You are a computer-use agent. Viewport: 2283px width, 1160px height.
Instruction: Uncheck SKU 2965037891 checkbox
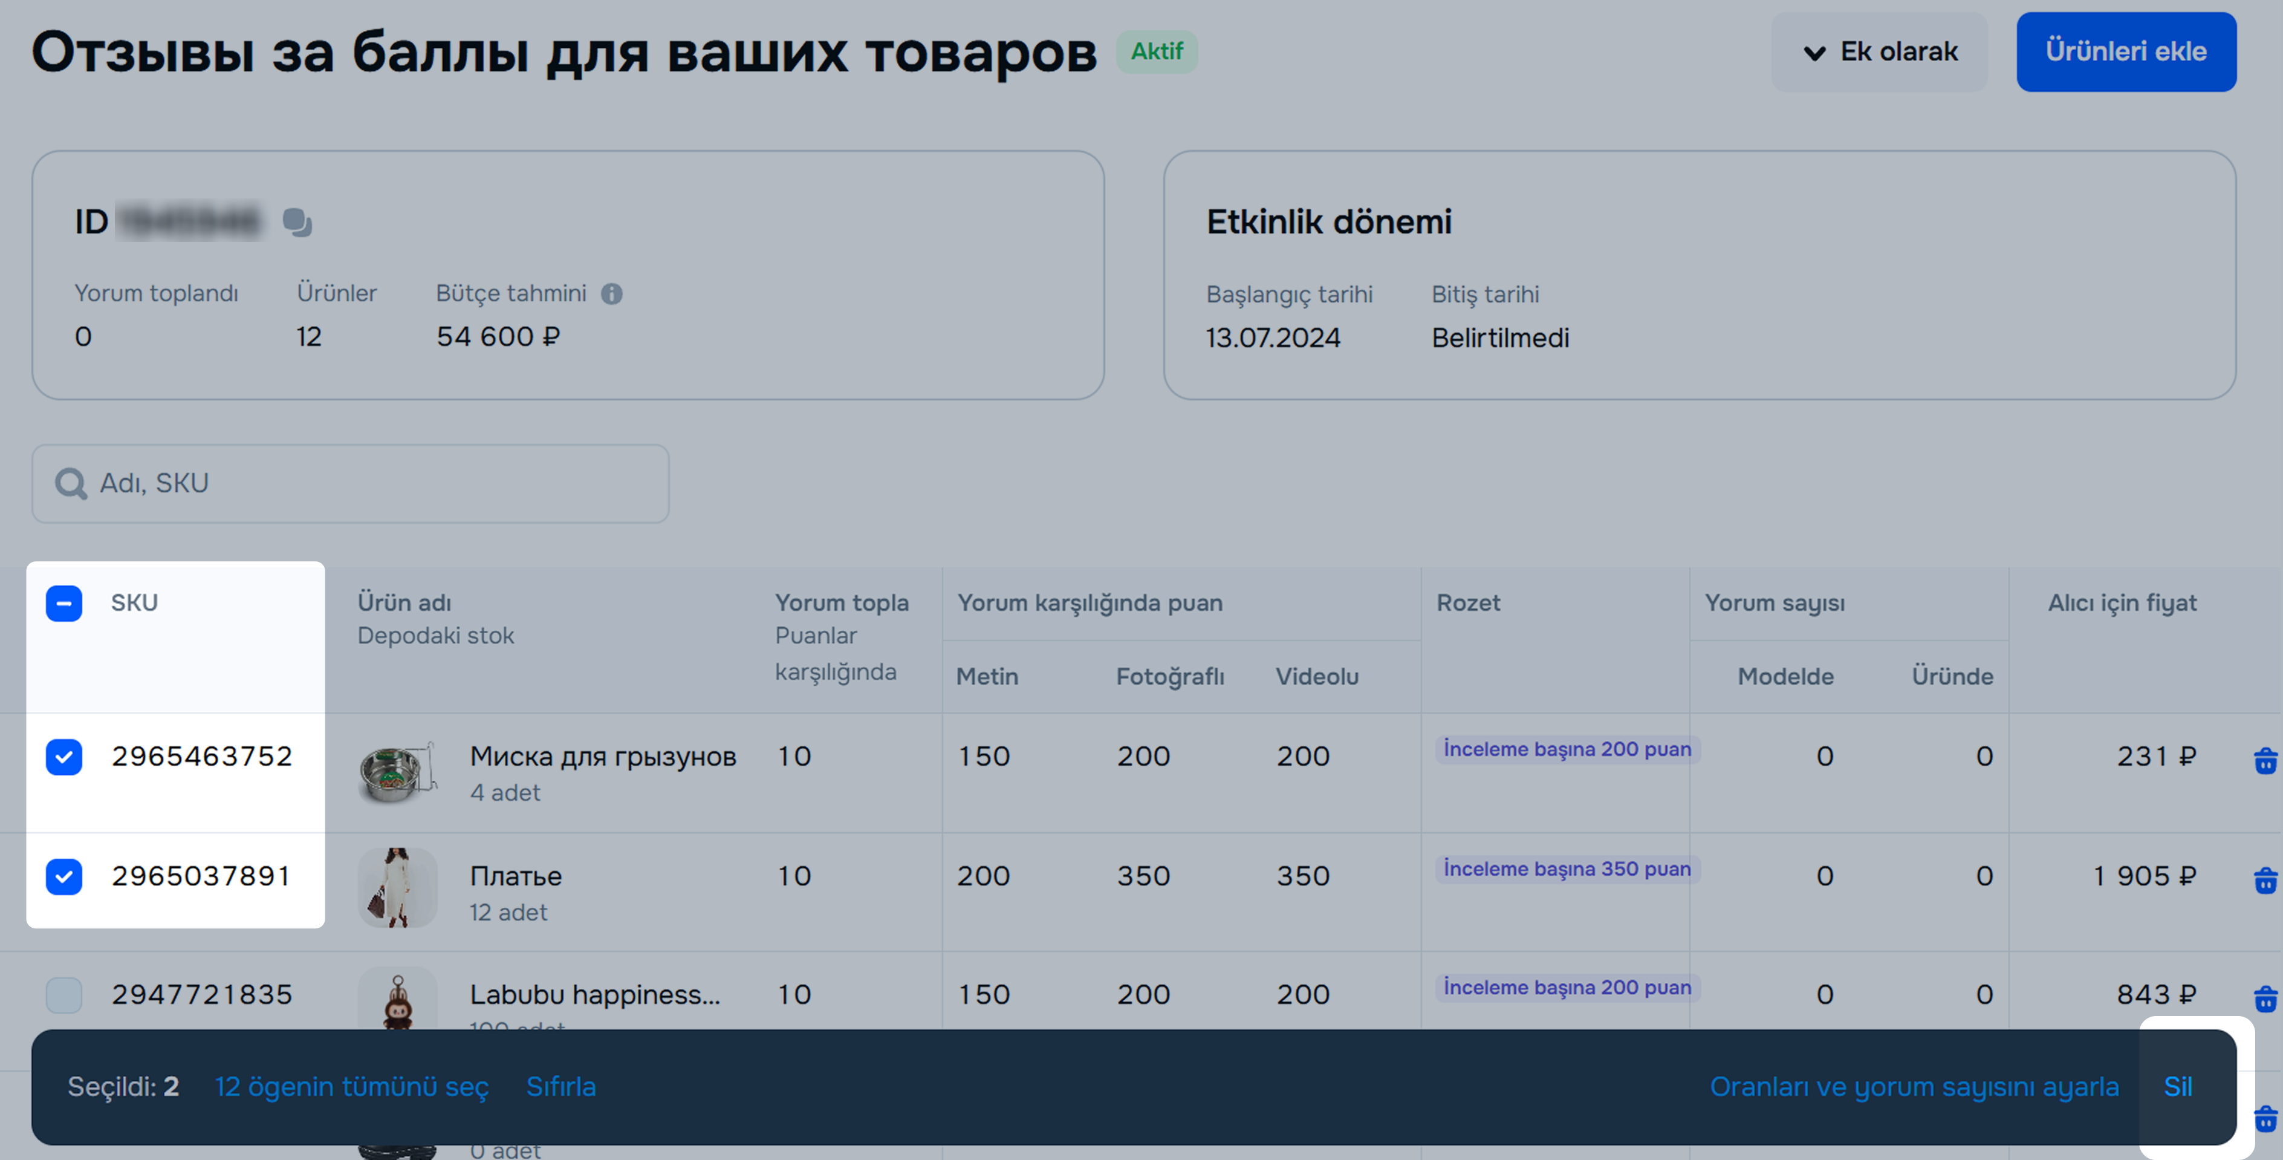point(64,876)
